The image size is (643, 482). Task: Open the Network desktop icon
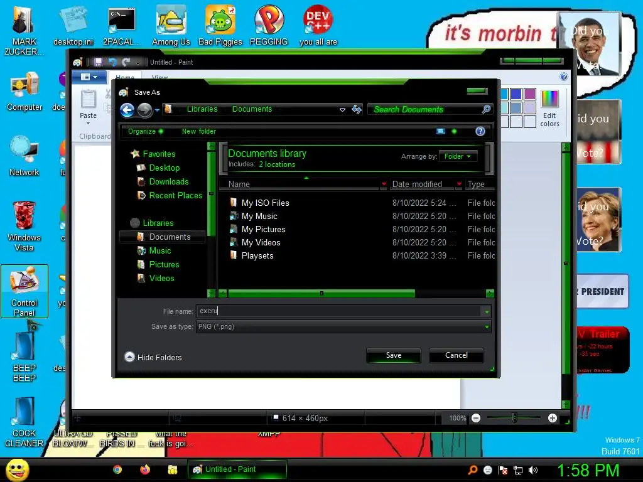click(24, 156)
